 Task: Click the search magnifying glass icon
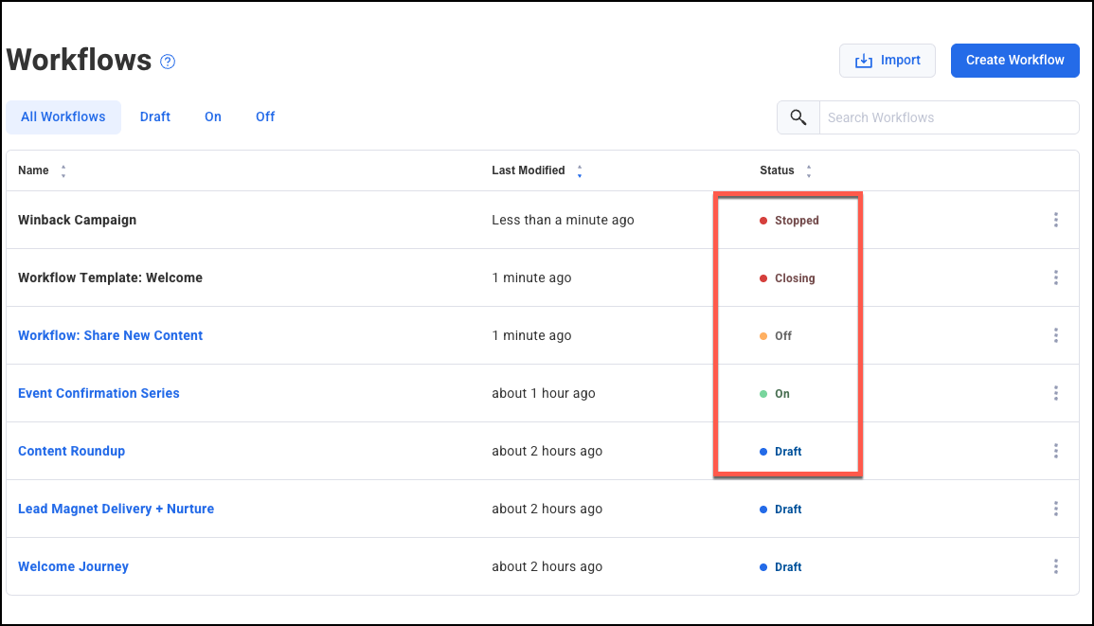pos(798,117)
